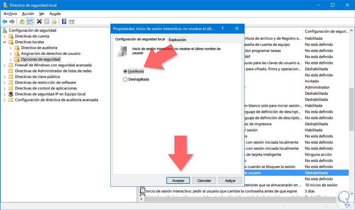Click the Configuración de seguridad root icon

(5, 30)
